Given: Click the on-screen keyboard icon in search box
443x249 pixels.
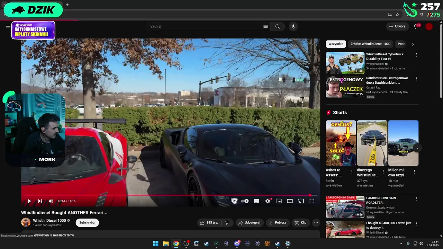Looking at the screenshot, I should (266, 27).
